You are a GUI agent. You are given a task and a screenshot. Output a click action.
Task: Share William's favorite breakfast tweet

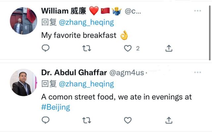pyautogui.click(x=169, y=48)
